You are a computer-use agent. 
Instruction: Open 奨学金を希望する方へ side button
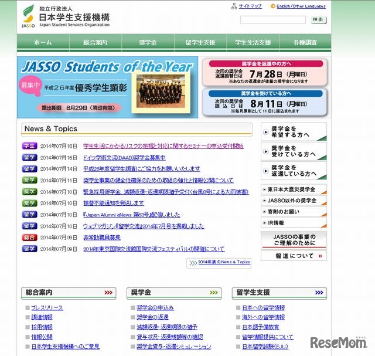(294, 132)
